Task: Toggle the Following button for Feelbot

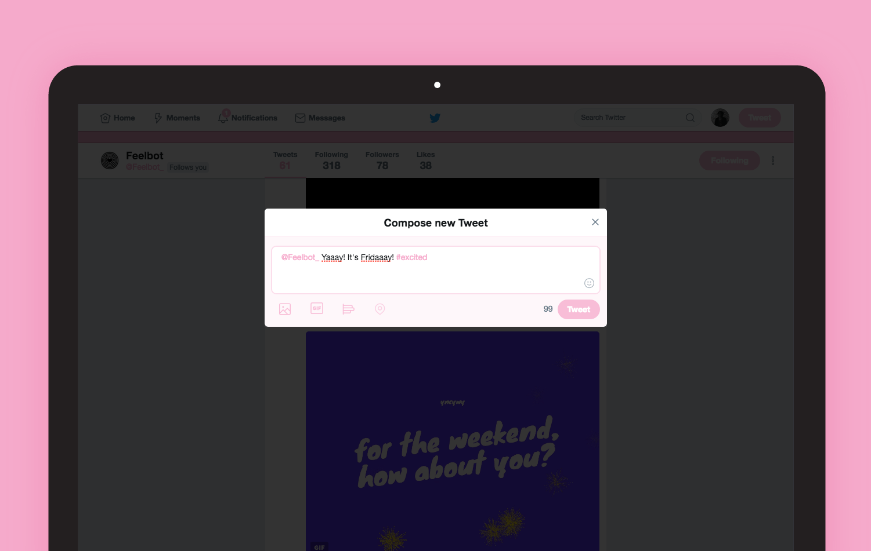Action: click(x=729, y=160)
